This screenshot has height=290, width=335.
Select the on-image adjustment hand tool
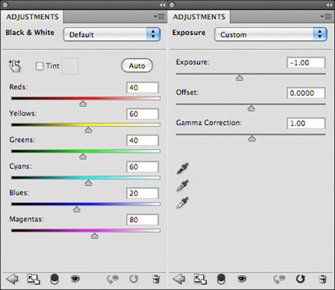[15, 66]
